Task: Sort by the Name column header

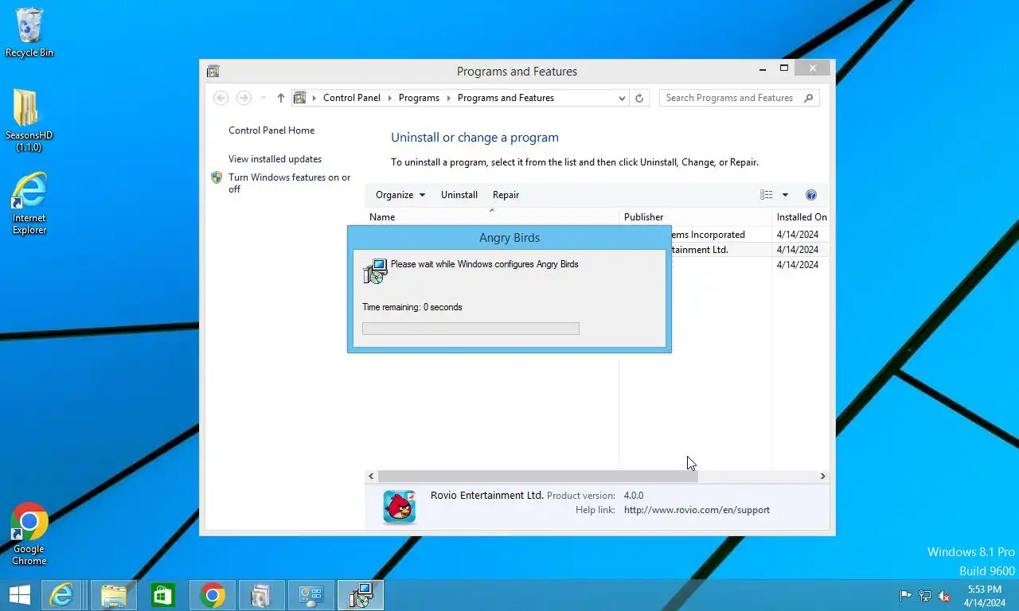Action: pos(492,216)
